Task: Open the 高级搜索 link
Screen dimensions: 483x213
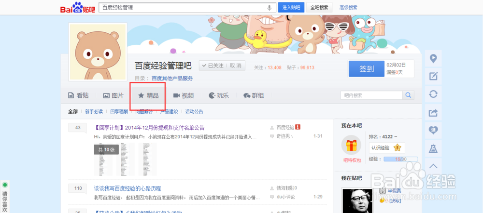Action: click(x=348, y=8)
